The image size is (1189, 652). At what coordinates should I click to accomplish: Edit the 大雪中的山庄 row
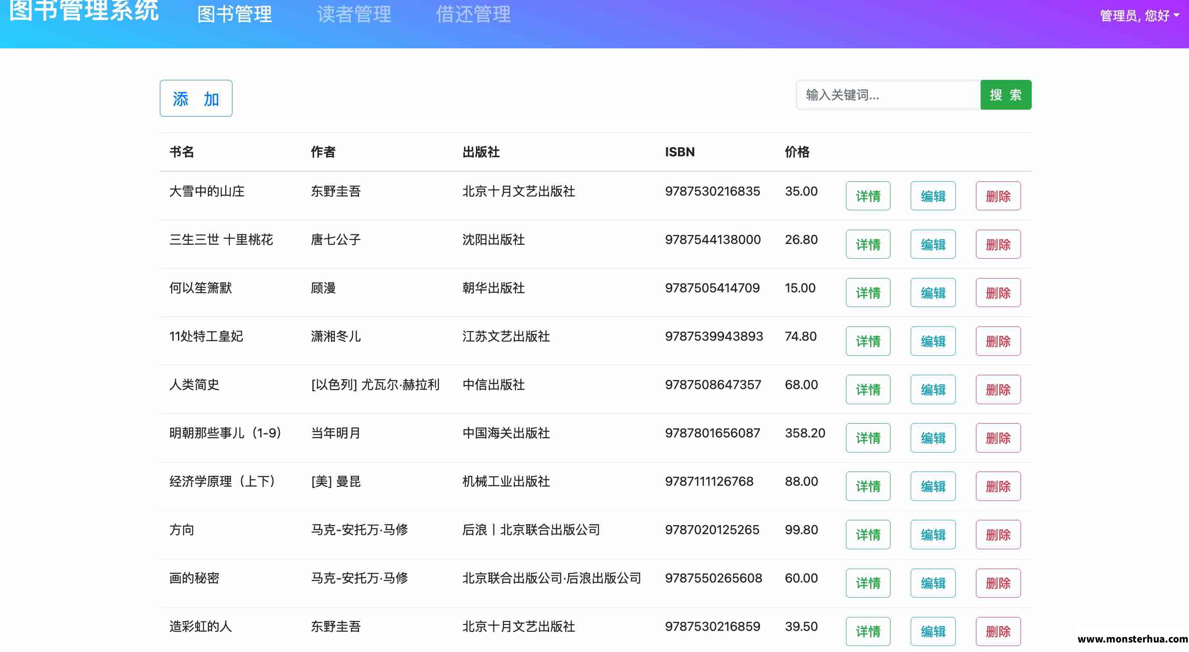pos(933,196)
